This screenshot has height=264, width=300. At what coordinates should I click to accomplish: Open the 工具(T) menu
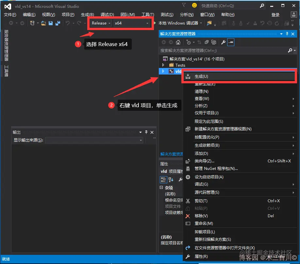[148, 15]
